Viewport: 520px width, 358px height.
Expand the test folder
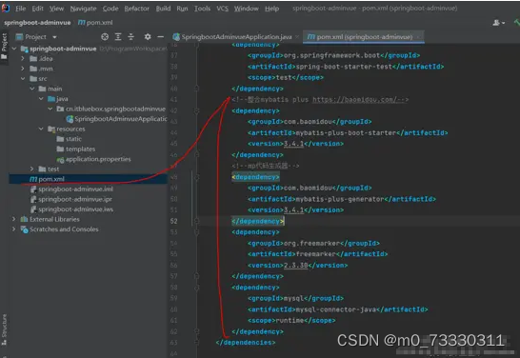coord(32,169)
